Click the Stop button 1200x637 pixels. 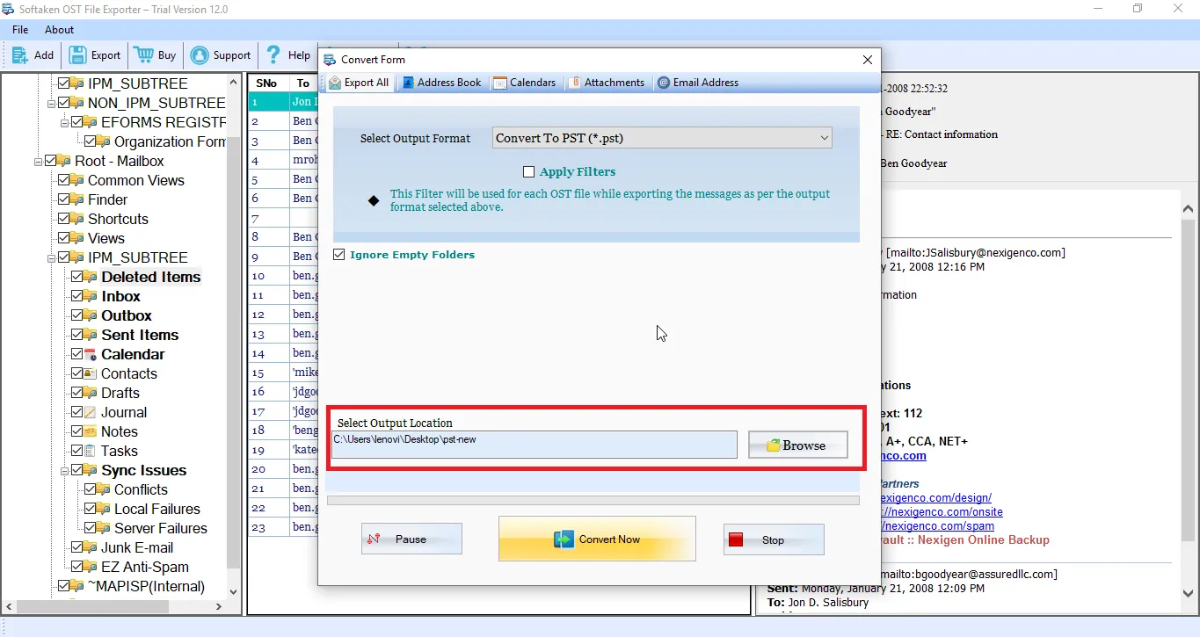(x=774, y=539)
